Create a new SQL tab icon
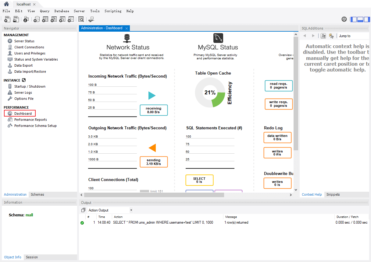 [7, 19]
